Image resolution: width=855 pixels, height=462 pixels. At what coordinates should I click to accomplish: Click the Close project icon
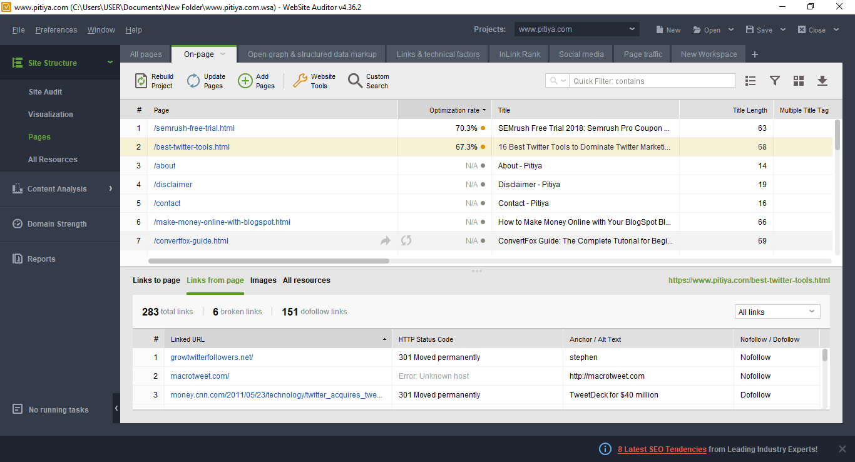[802, 30]
